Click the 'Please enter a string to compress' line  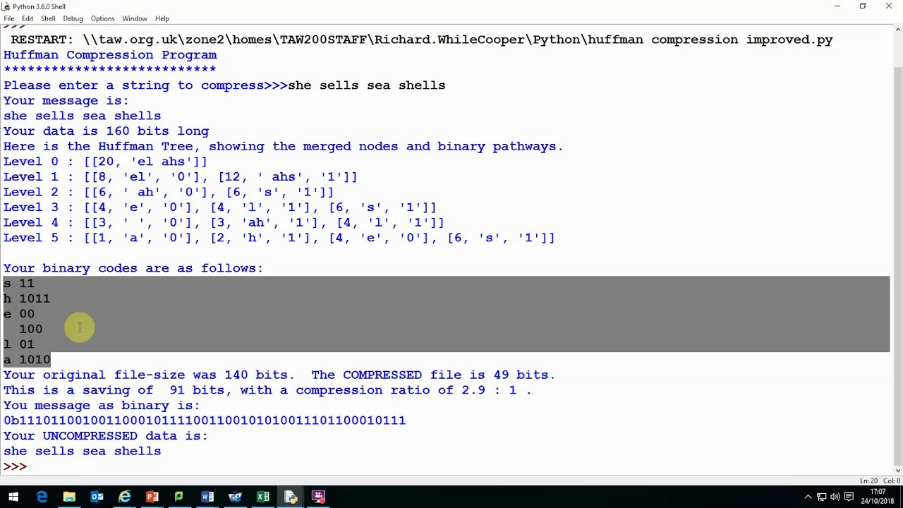(224, 85)
